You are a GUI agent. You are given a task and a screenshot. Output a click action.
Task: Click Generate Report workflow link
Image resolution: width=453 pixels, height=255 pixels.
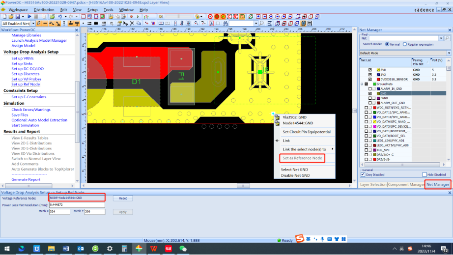26,180
